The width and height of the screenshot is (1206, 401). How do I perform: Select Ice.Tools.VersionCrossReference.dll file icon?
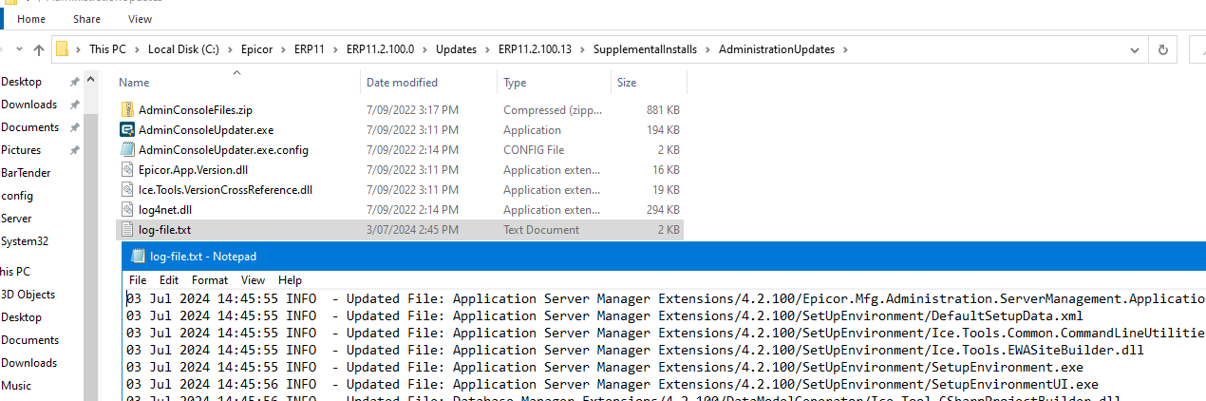[x=128, y=190]
